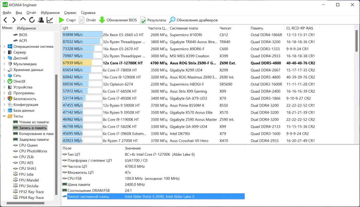Screen dimensions: 360x207
Task: Click the Refresh toolbar icon
Action: (32, 20)
